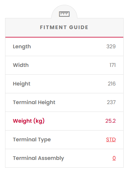
Task: Click the Fitment Guide heading
Action: [x=64, y=27]
